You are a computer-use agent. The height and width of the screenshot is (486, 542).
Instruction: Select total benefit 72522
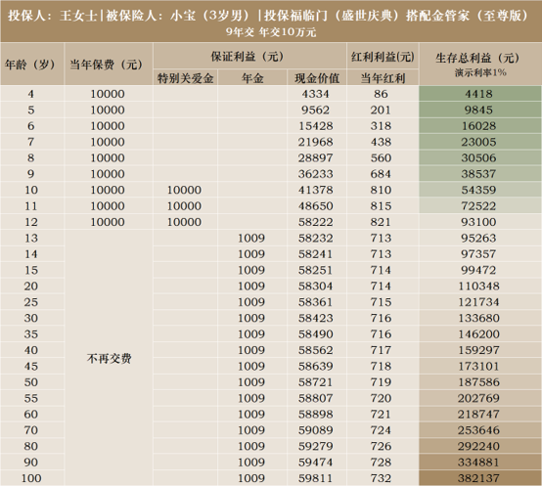(478, 206)
